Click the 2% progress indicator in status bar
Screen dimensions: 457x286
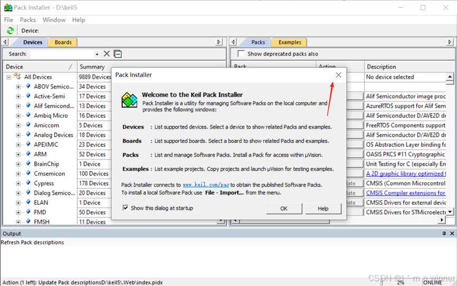pos(400,282)
